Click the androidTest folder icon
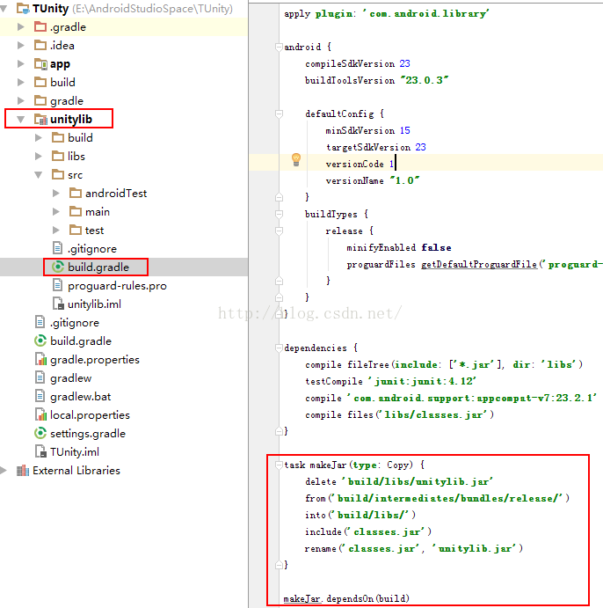 [76, 193]
